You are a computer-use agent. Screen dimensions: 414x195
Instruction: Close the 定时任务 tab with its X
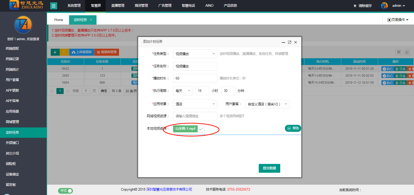coord(91,20)
